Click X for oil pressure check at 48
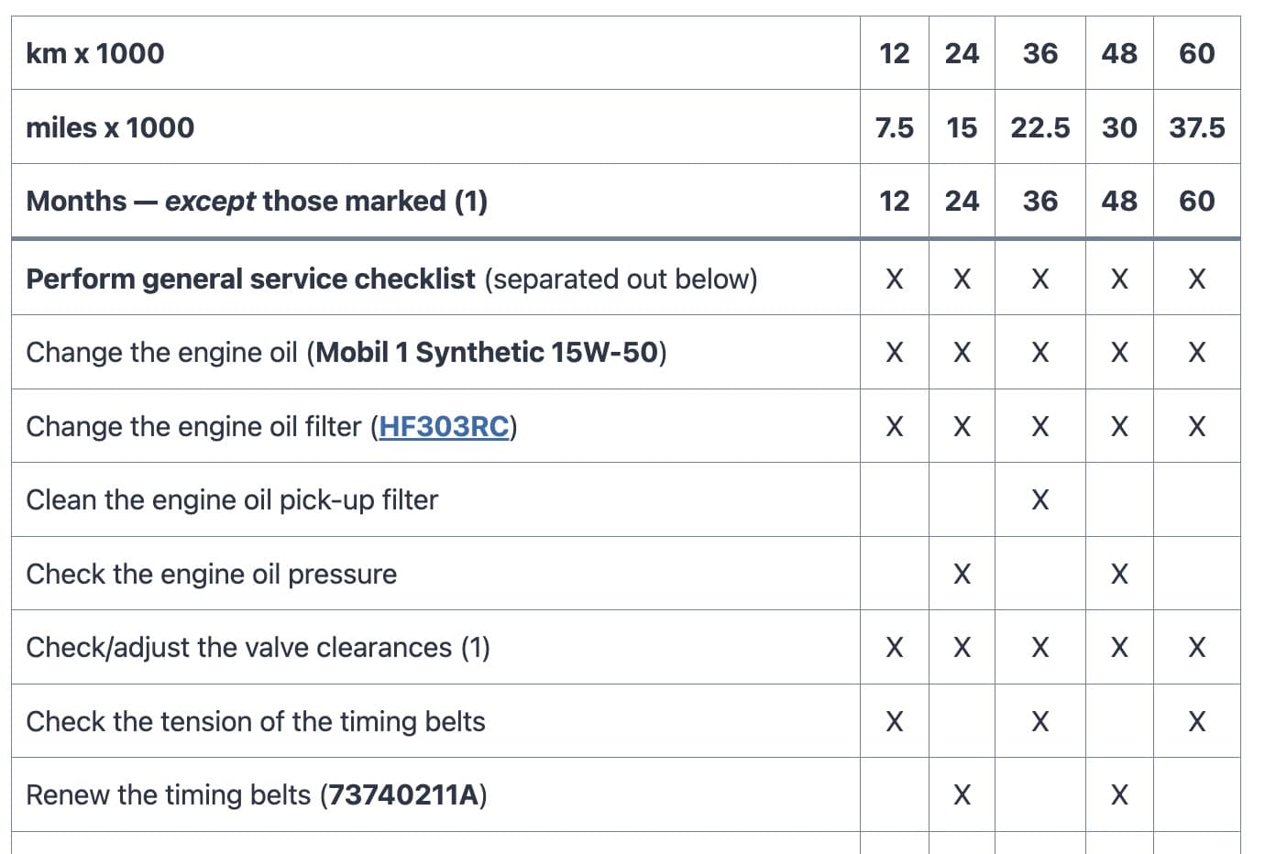 coord(1119,574)
